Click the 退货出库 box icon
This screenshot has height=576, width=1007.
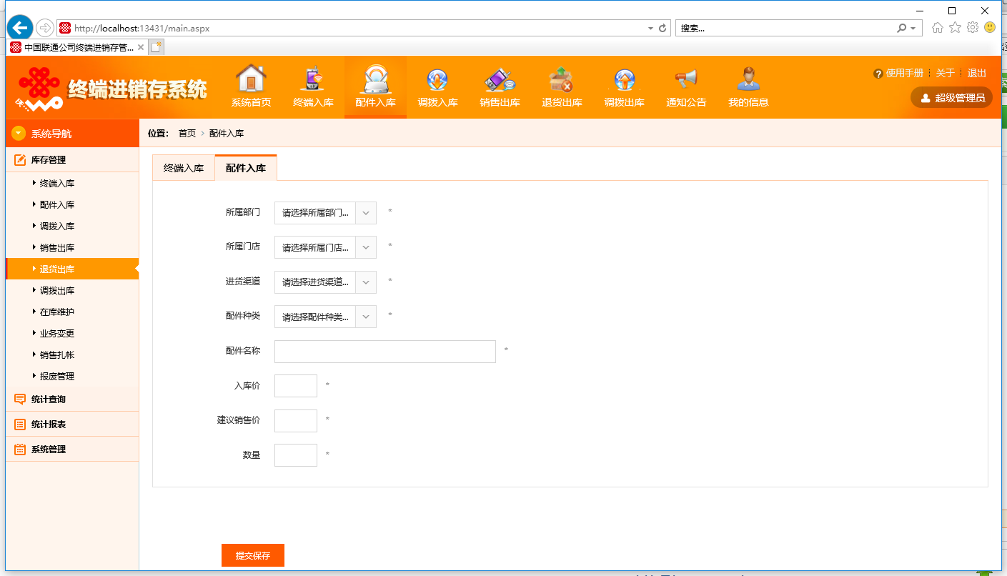pos(562,79)
